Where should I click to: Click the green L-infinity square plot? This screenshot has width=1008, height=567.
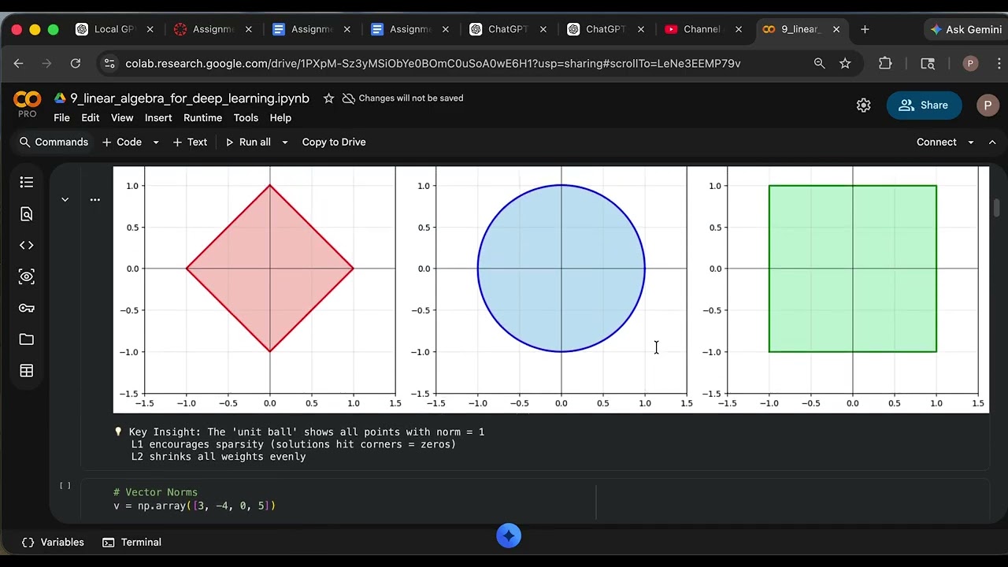click(853, 269)
